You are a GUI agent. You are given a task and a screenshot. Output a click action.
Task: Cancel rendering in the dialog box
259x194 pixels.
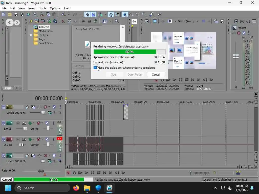pos(156,75)
